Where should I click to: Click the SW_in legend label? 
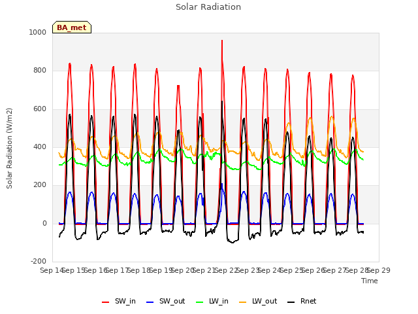(x=125, y=301)
